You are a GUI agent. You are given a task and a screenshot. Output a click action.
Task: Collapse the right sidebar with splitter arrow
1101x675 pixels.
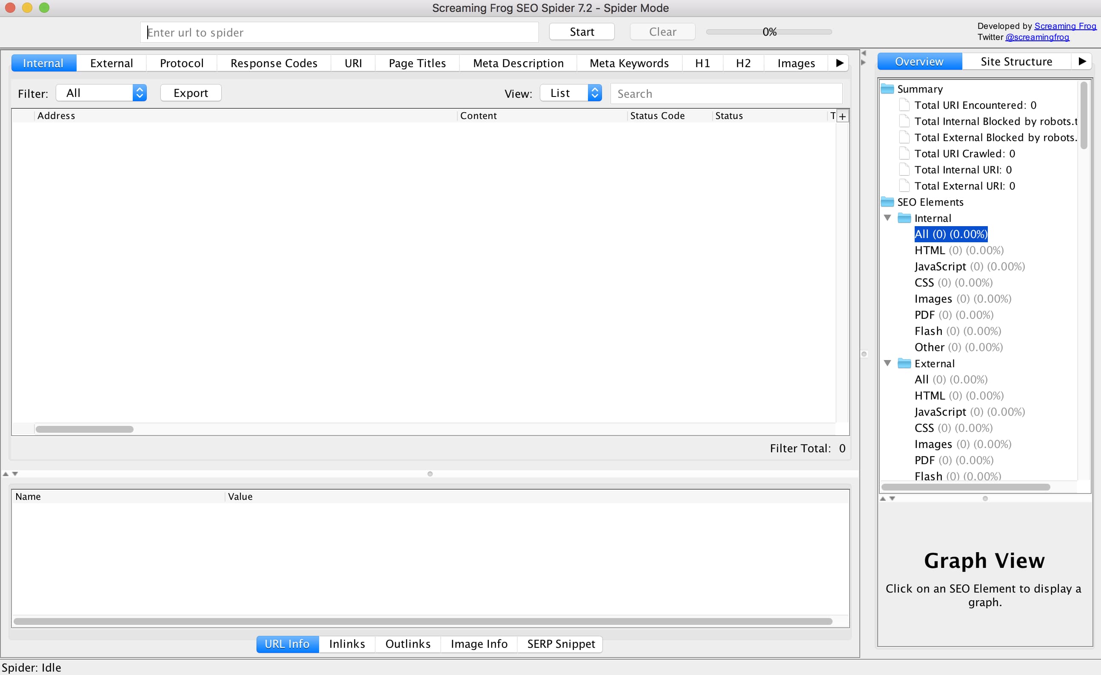(x=863, y=62)
